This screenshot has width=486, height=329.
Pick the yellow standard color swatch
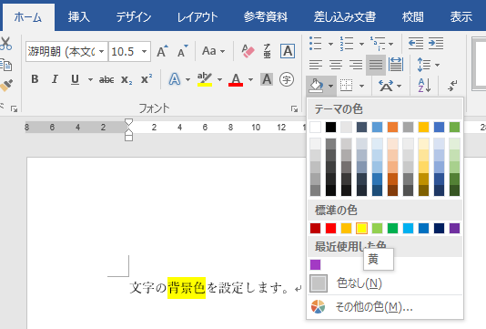[x=361, y=228]
